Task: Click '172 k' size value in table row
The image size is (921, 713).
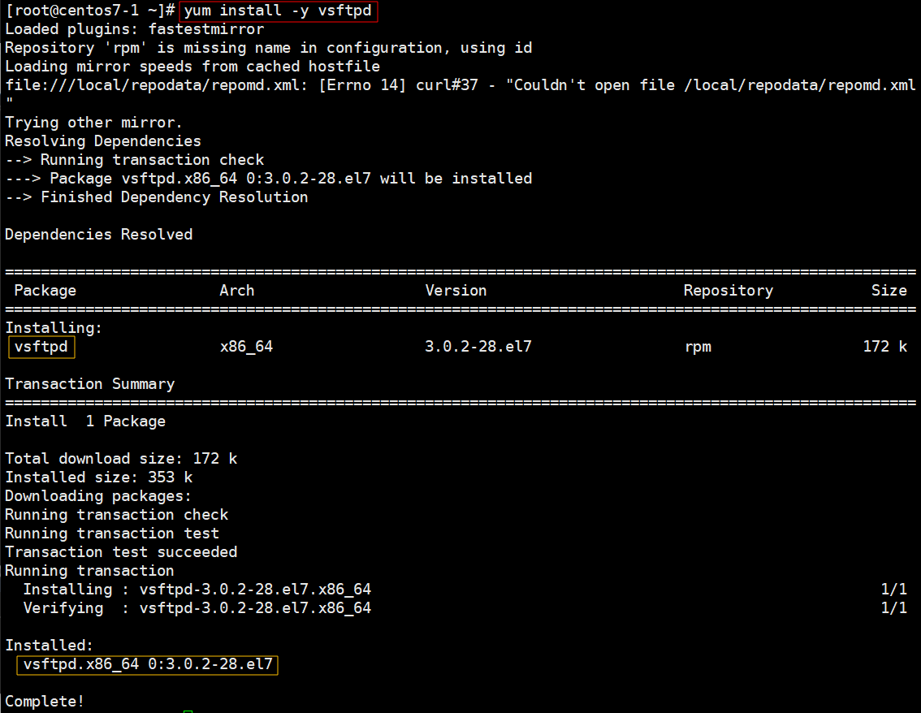Action: tap(885, 347)
